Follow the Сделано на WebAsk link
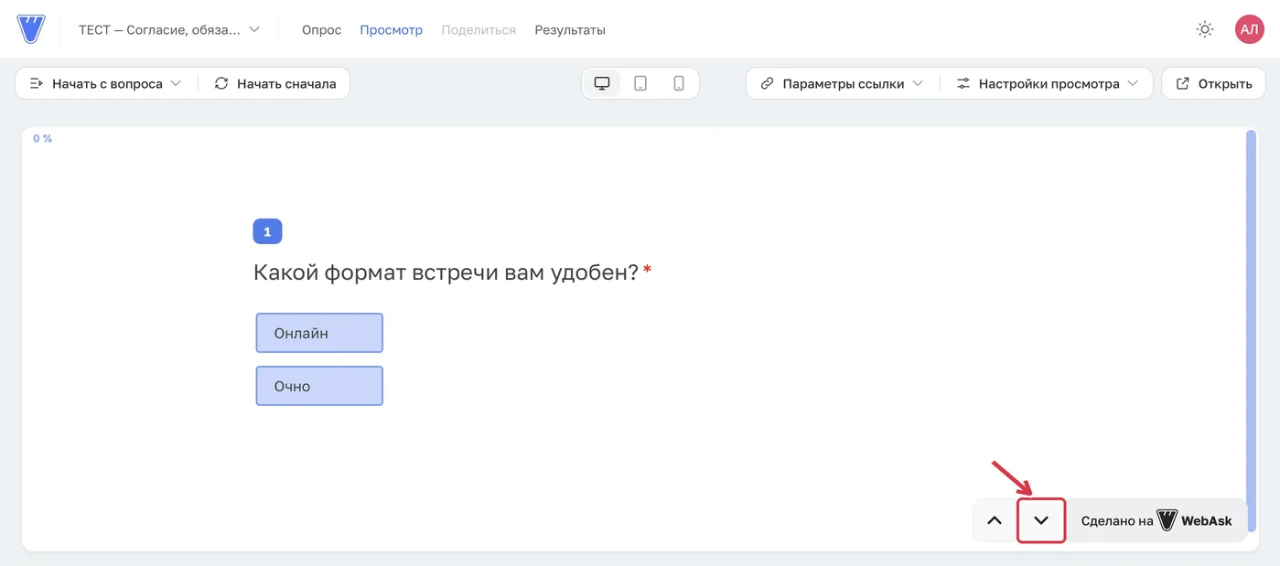This screenshot has width=1280, height=566. tap(1156, 520)
